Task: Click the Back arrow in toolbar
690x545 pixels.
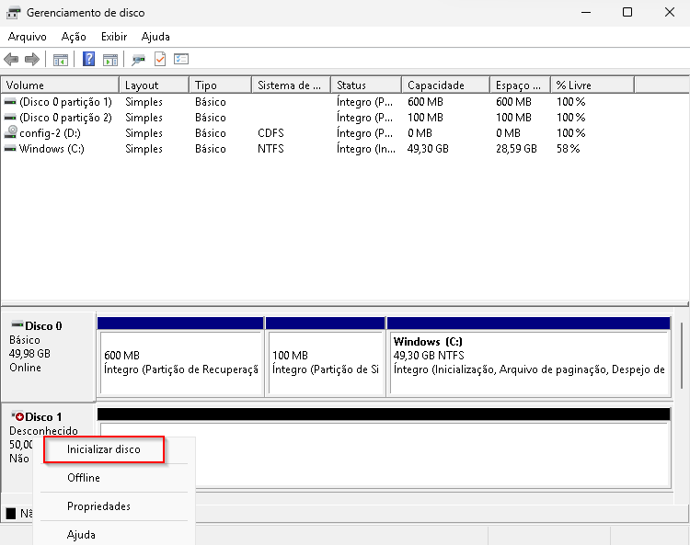Action: 11,60
